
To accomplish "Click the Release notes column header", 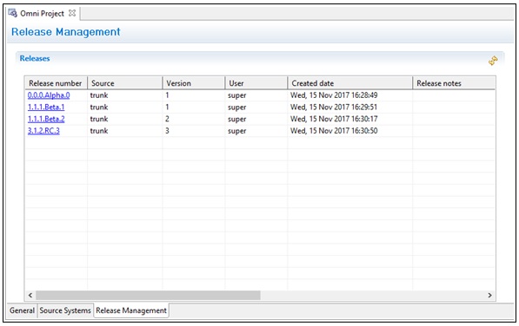I will [x=454, y=83].
